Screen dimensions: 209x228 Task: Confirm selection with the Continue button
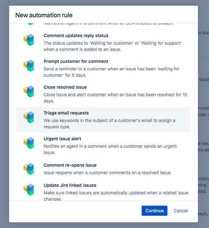pyautogui.click(x=155, y=211)
